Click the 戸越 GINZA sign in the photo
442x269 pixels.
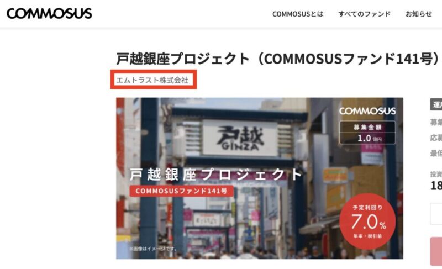coord(240,138)
